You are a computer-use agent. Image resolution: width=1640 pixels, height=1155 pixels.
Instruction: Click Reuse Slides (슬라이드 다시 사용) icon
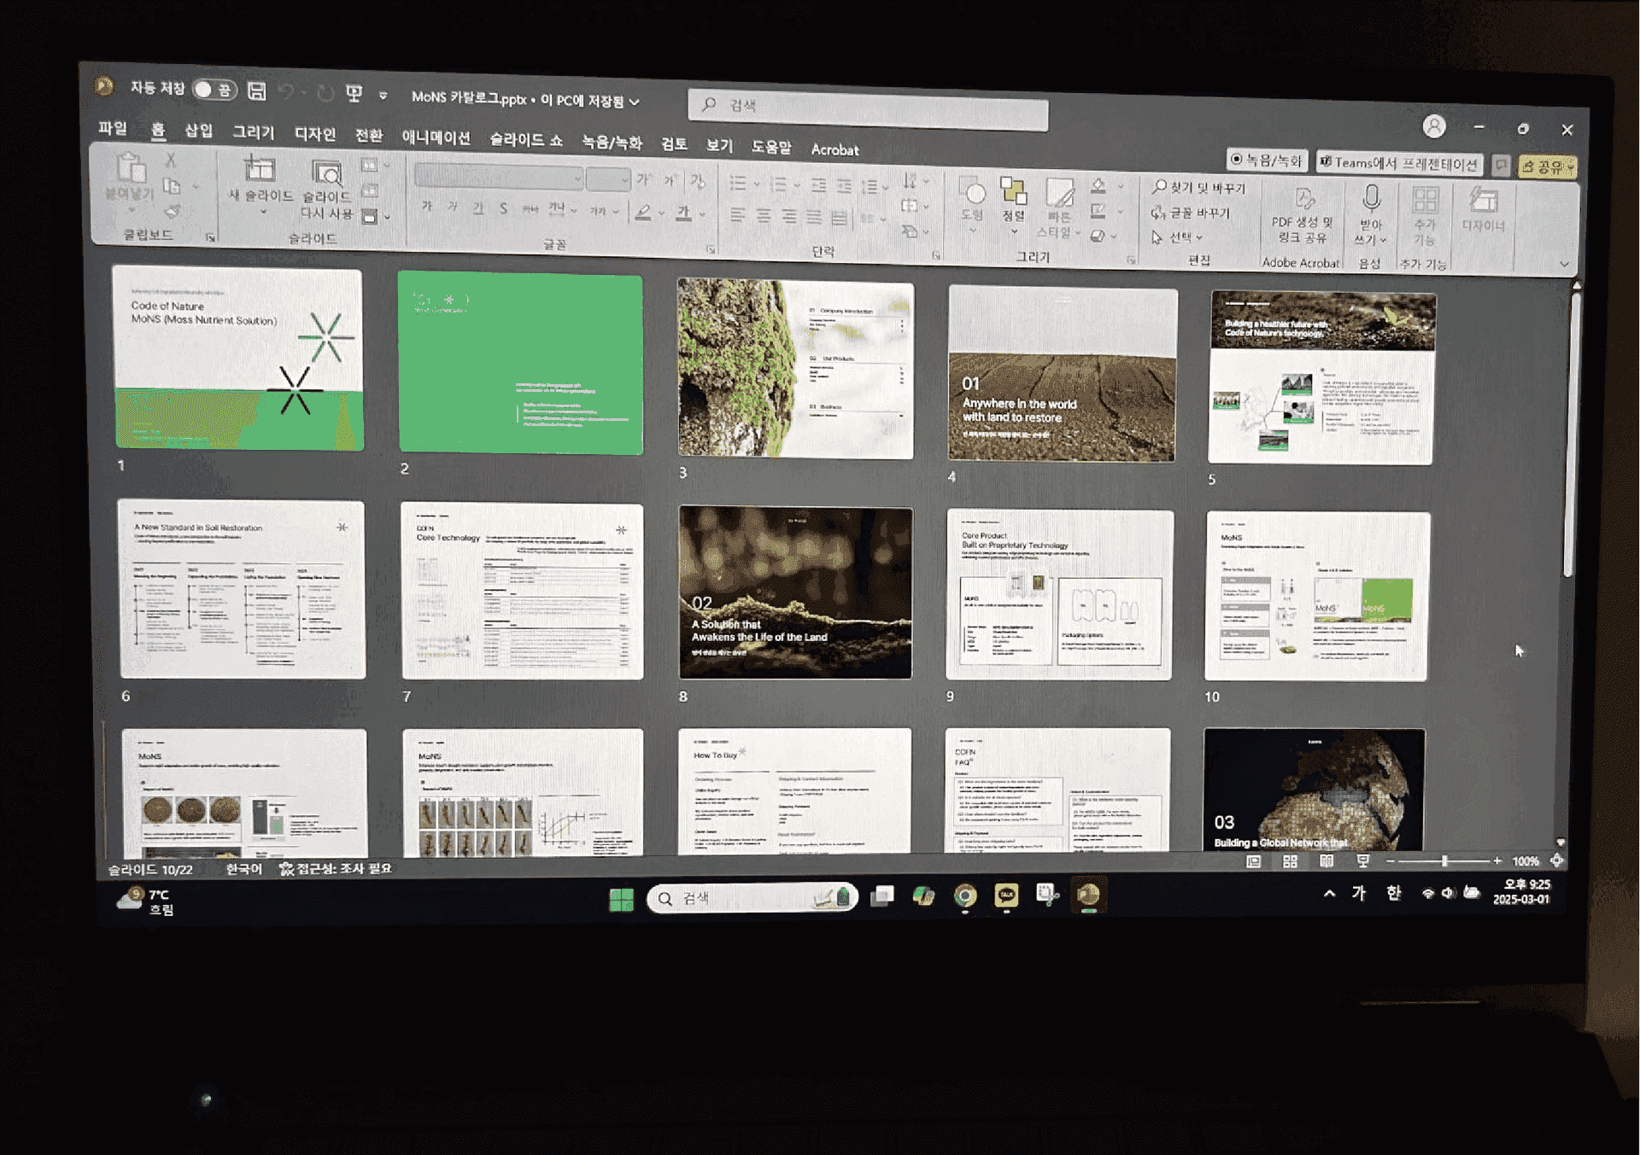(326, 173)
